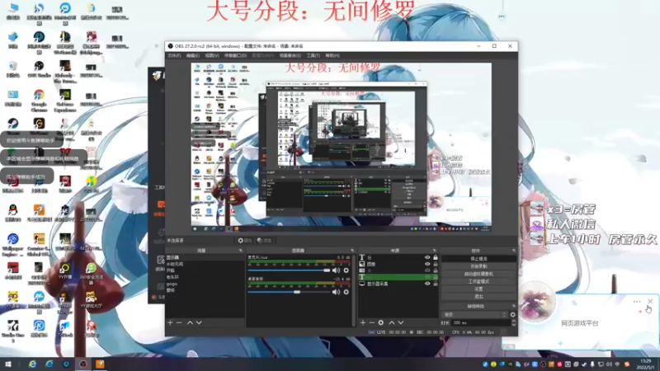Mute the first mixer channel speaker icon
This screenshot has width=660, height=371.
click(x=336, y=270)
